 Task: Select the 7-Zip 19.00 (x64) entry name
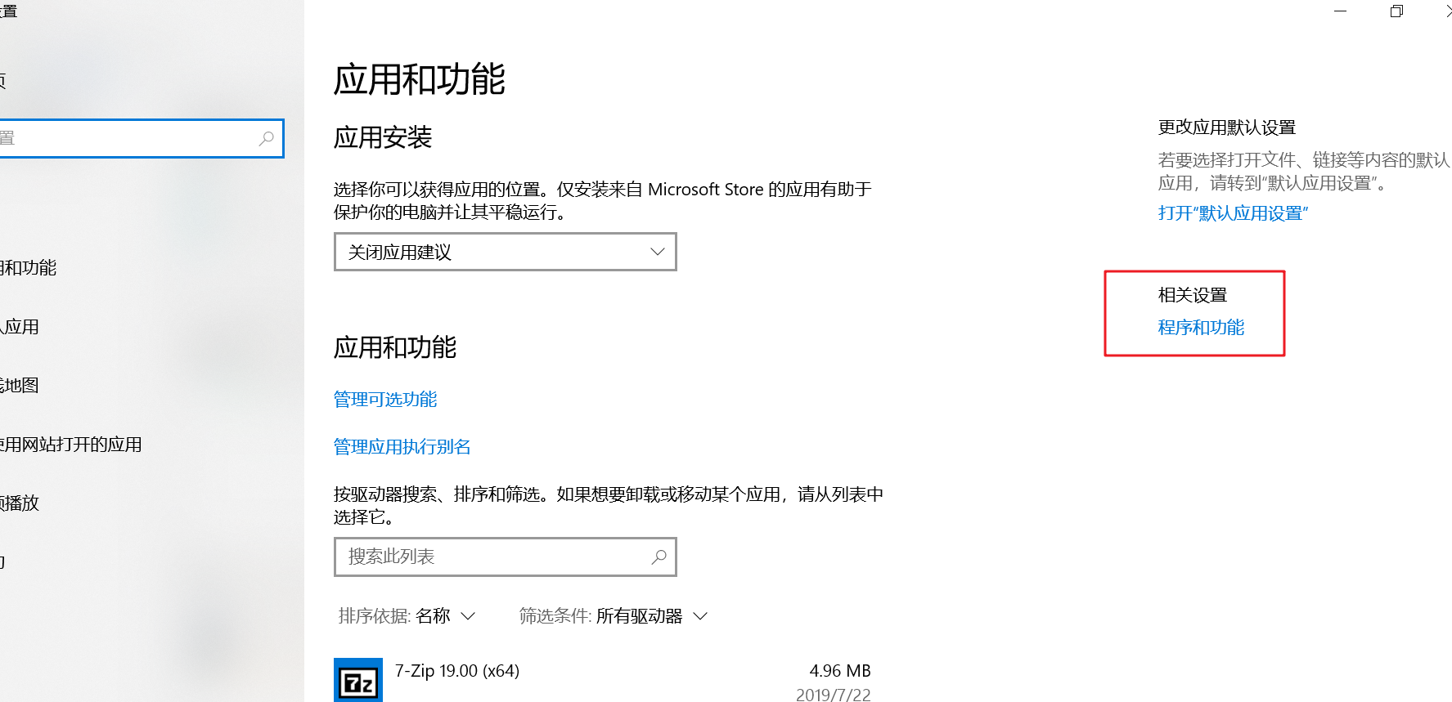457,671
